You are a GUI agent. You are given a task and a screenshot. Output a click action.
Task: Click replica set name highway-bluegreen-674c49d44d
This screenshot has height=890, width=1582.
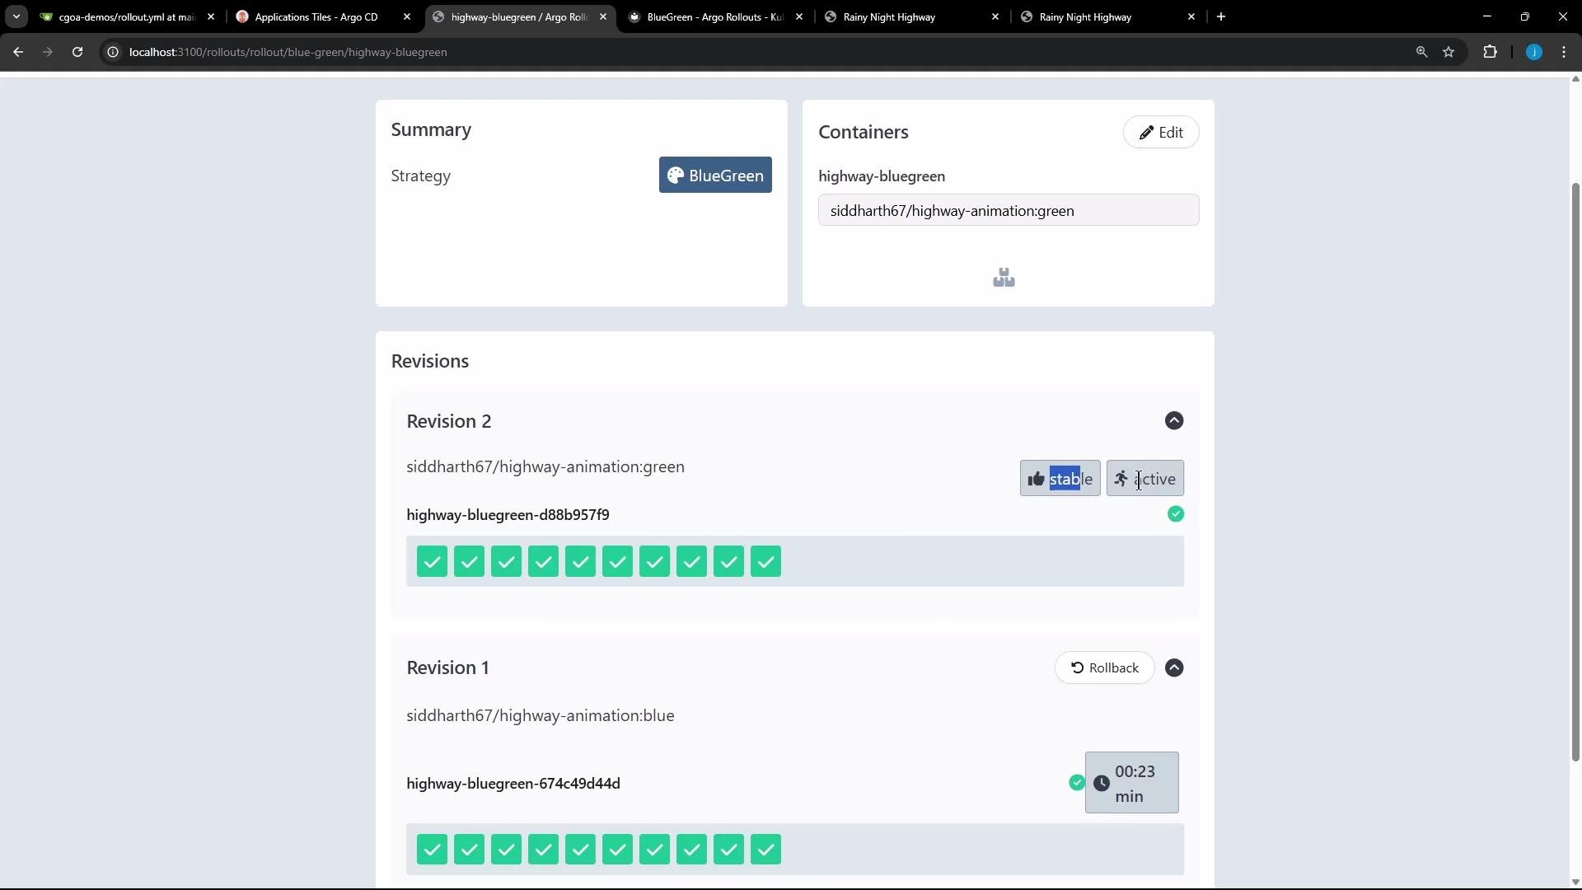(513, 784)
